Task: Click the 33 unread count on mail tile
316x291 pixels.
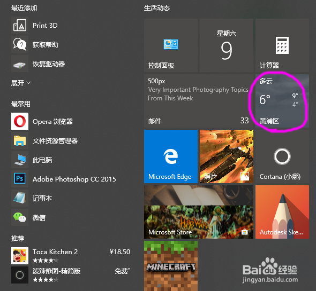Action: [x=244, y=121]
